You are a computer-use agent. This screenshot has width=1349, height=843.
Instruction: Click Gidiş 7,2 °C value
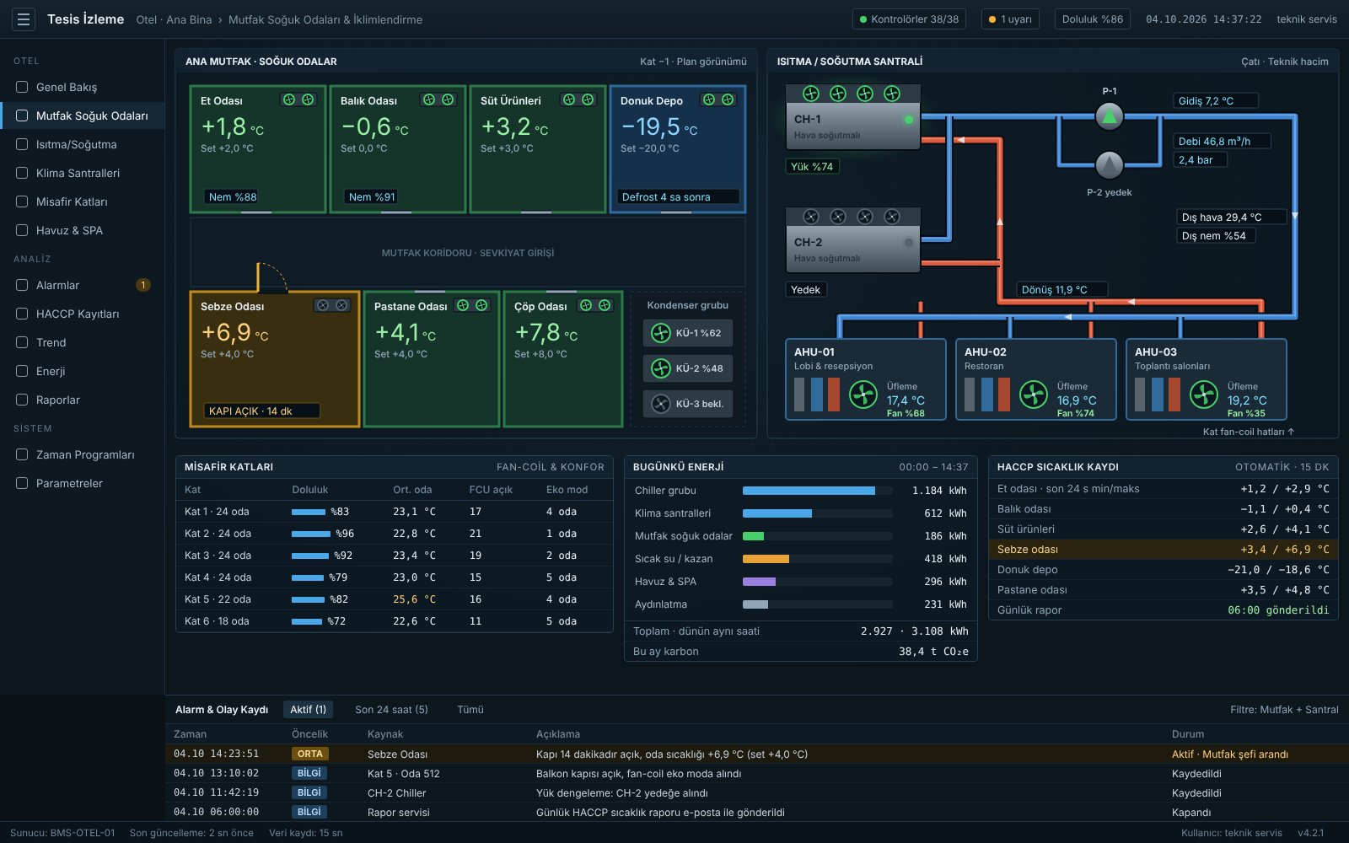[1215, 100]
